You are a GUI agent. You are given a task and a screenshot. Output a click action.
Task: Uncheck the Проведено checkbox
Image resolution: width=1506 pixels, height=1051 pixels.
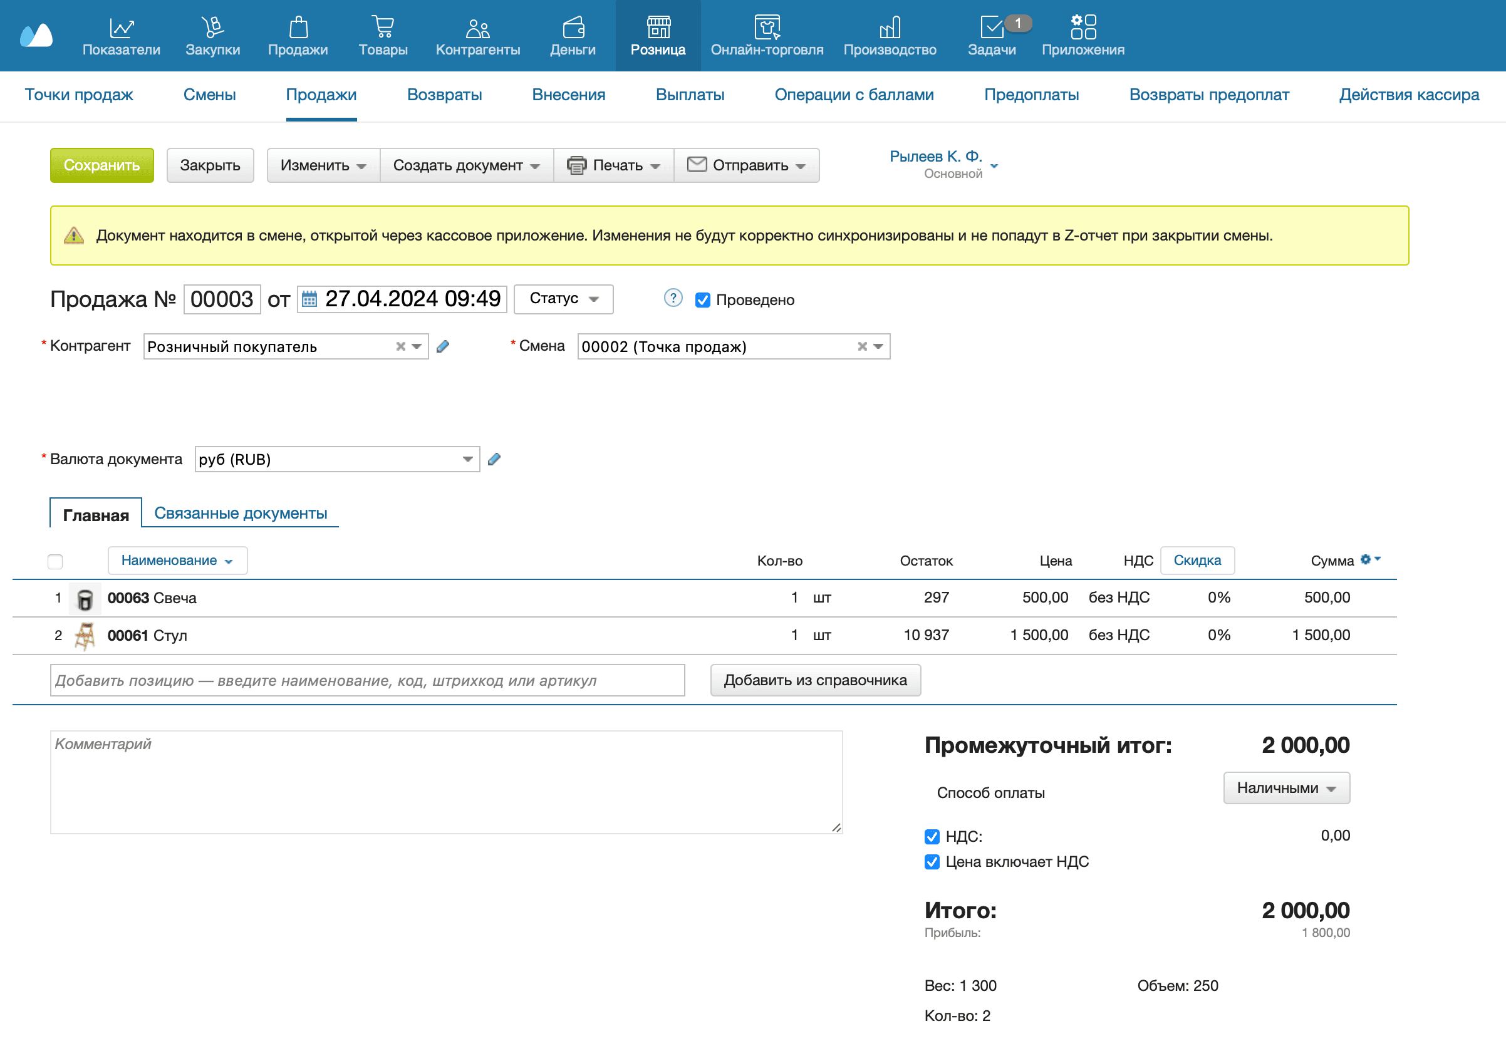[702, 300]
